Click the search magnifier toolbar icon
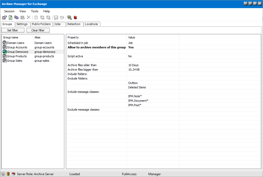 [69, 18]
